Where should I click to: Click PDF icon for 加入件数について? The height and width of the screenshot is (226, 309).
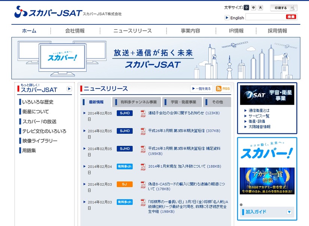(143, 167)
